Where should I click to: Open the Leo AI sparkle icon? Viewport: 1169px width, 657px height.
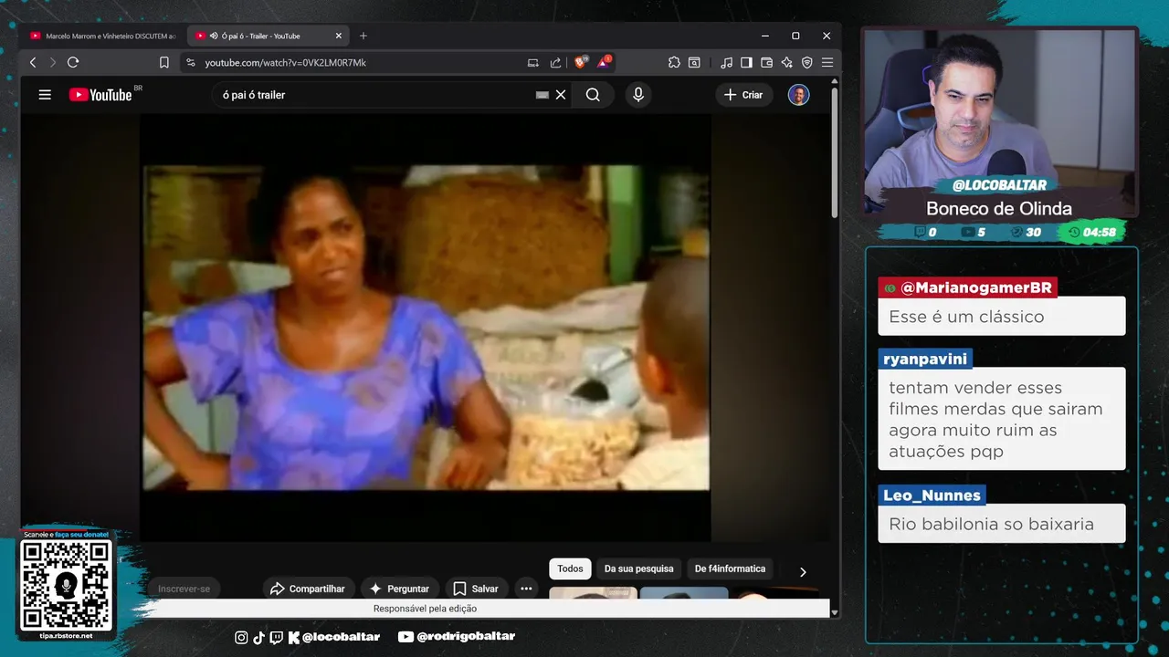coord(786,62)
